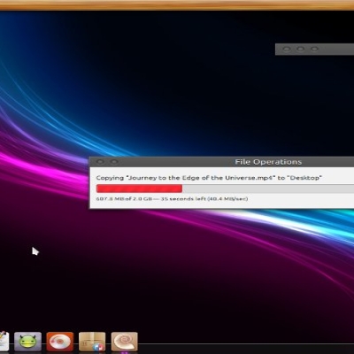Open the cardboard package box dock icon
The height and width of the screenshot is (354, 354).
click(92, 342)
